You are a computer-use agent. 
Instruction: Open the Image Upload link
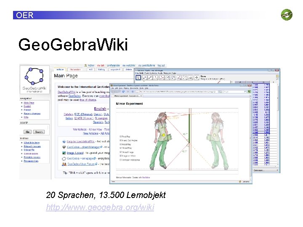click(x=75, y=153)
